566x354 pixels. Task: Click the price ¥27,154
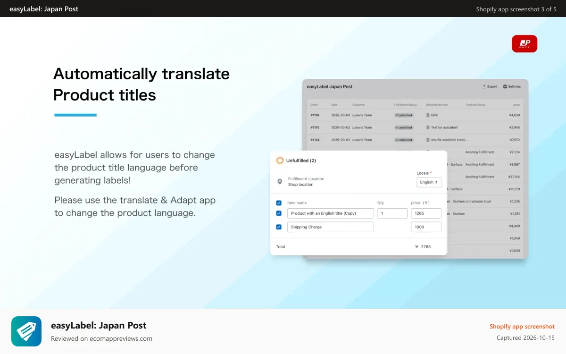click(x=514, y=177)
